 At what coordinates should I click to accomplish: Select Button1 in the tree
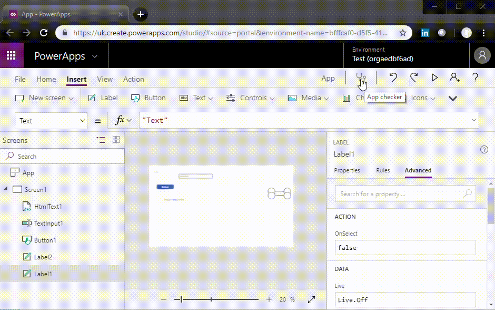62,240
